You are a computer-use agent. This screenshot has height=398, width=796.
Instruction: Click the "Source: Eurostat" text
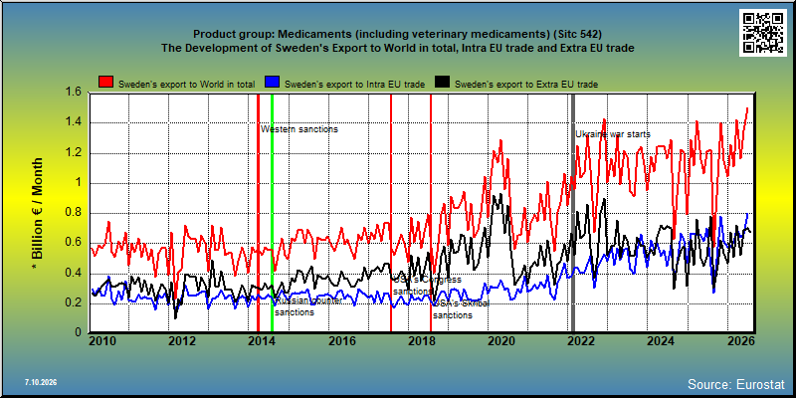tap(736, 384)
